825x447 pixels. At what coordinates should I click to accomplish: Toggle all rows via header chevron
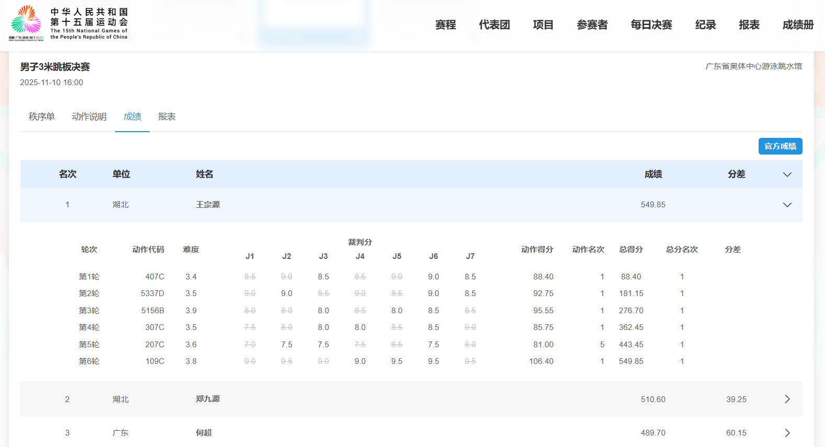tap(787, 174)
